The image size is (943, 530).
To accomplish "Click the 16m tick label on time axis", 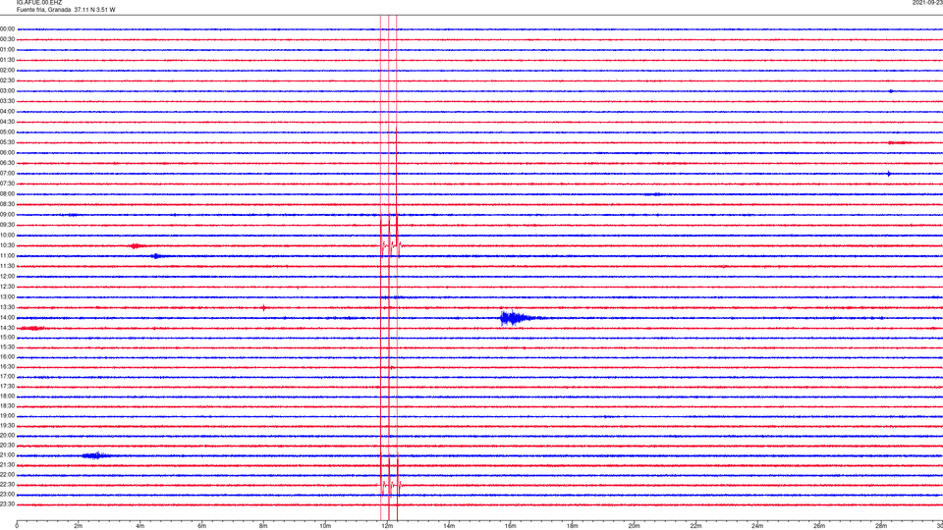I will point(511,526).
